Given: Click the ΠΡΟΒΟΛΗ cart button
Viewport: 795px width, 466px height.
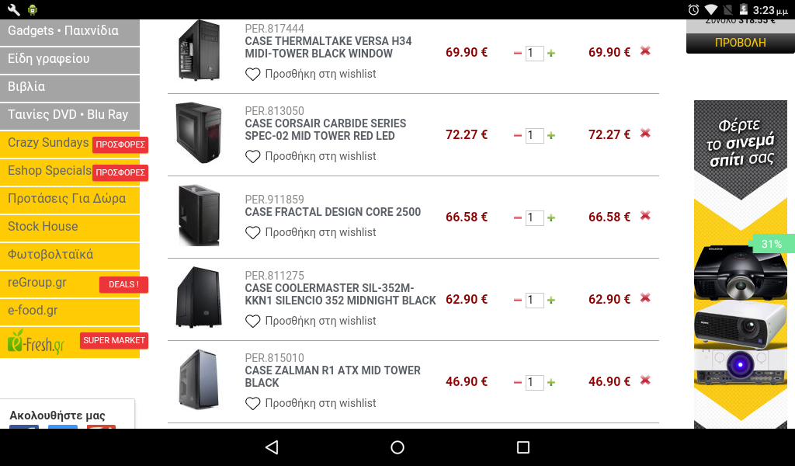Looking at the screenshot, I should (x=740, y=43).
